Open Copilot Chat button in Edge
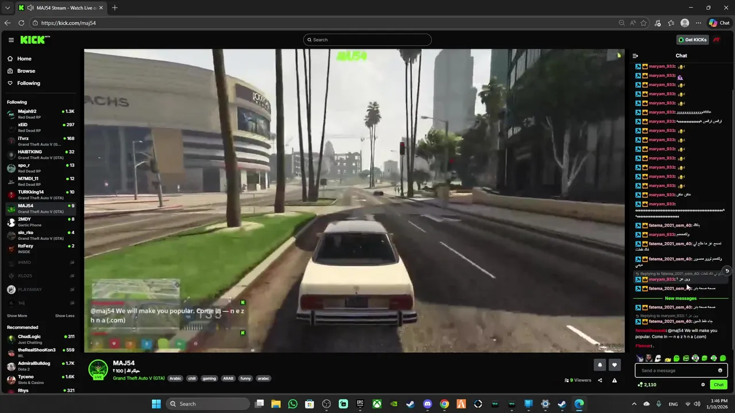The width and height of the screenshot is (735, 413). click(719, 23)
